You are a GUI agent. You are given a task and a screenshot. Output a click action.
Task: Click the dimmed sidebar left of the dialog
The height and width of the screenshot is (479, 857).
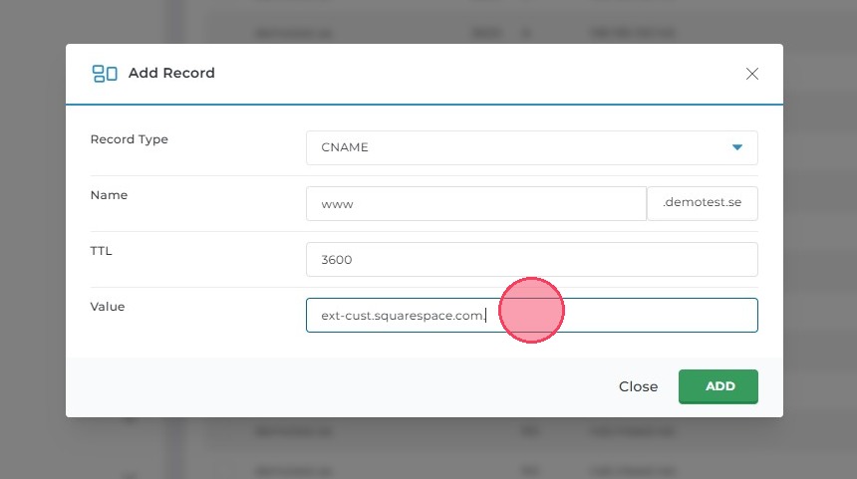(x=30, y=239)
